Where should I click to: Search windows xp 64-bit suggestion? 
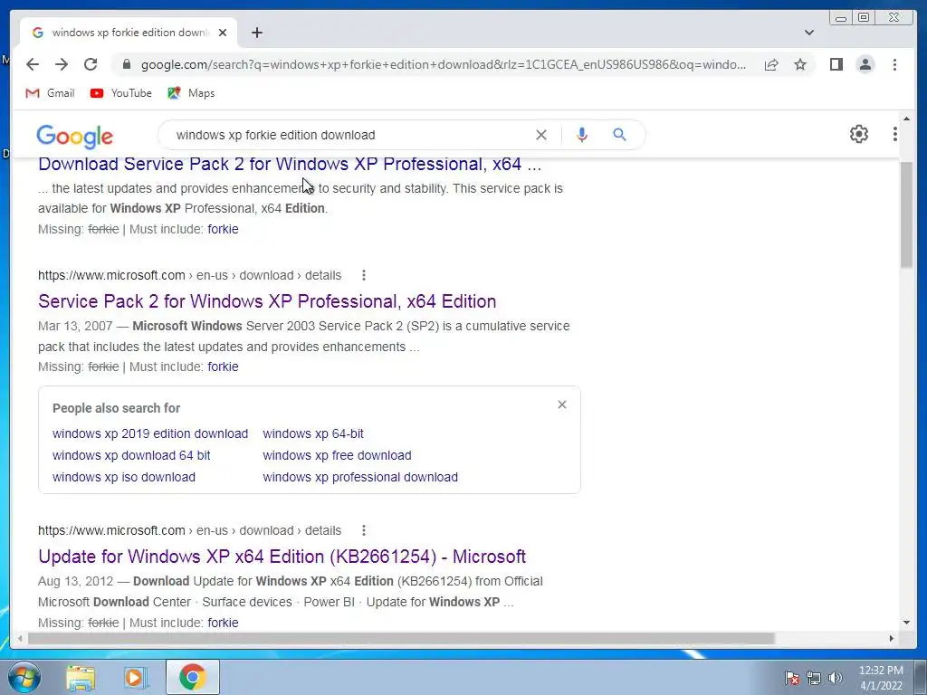313,433
